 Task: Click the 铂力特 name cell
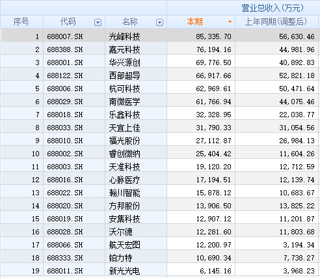point(120,258)
